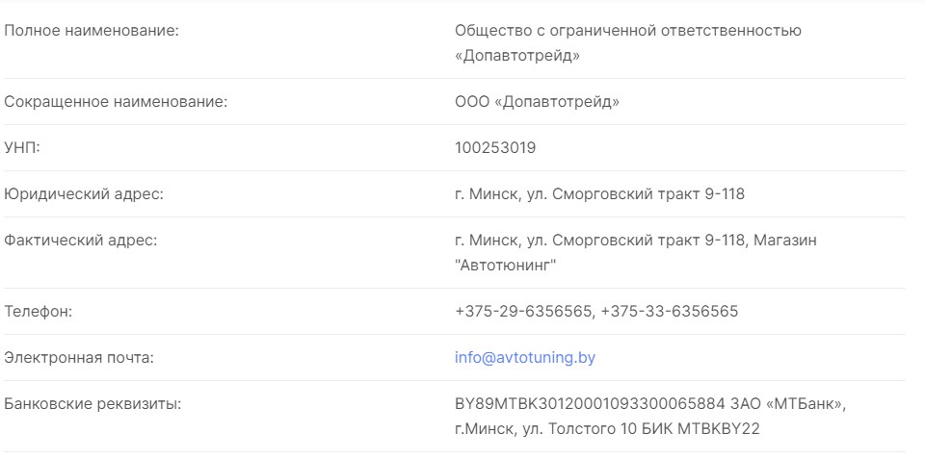Screen dimensions: 925x458
Task: Click the 'Телефон' label
Action: tap(39, 311)
